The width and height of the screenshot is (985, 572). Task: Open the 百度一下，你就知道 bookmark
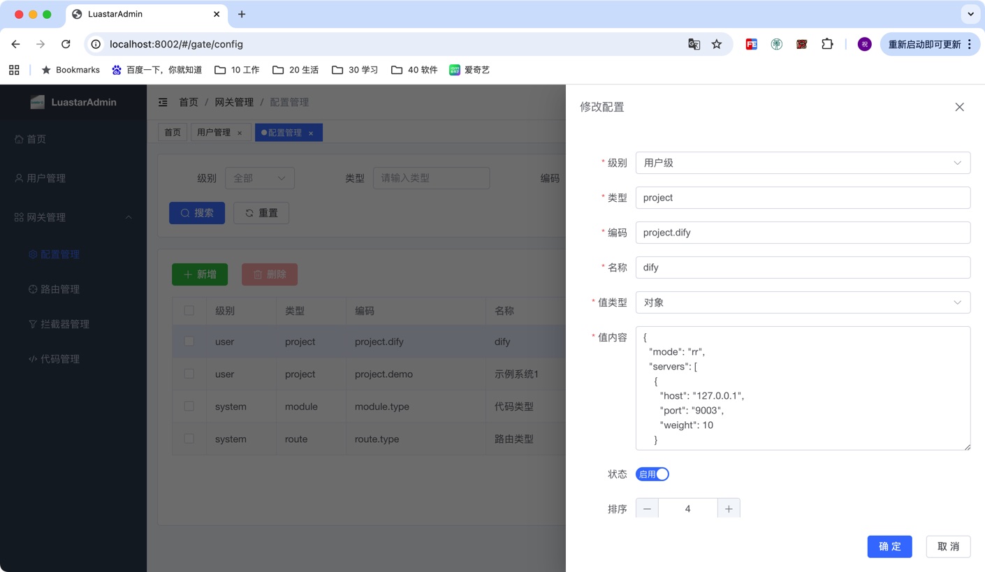point(157,70)
